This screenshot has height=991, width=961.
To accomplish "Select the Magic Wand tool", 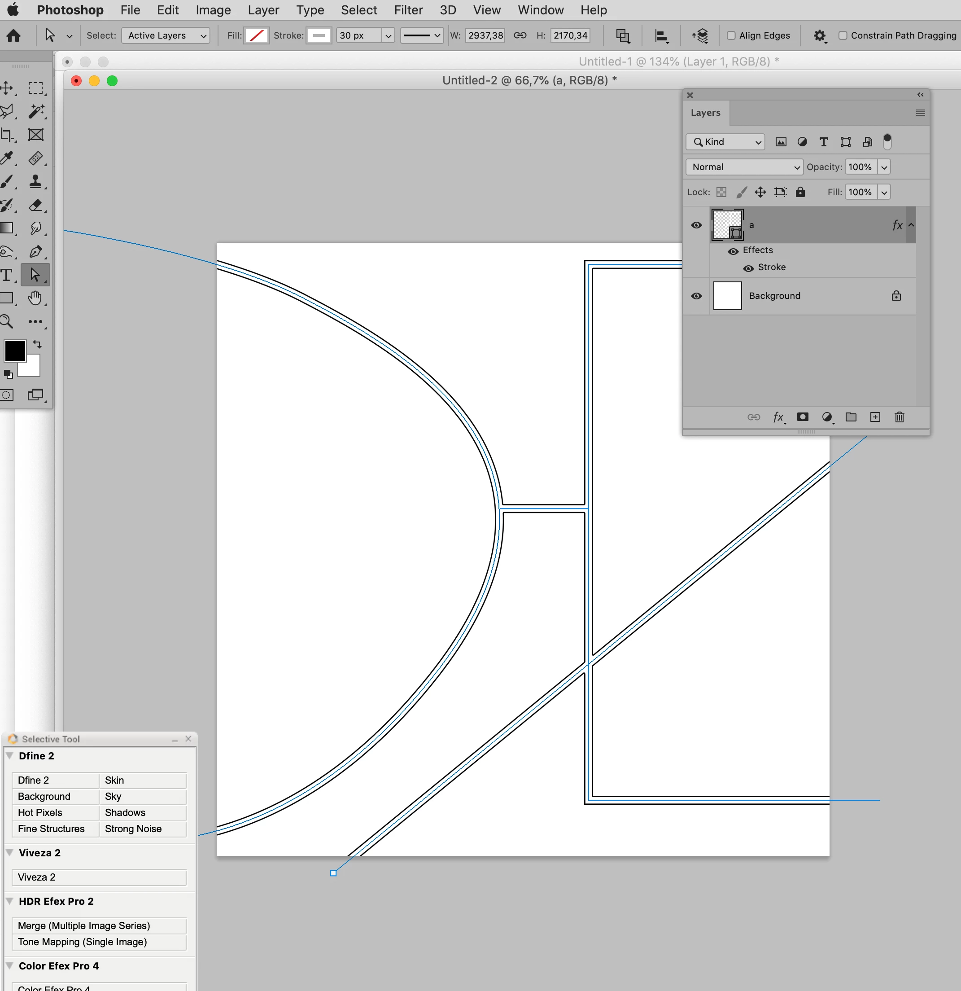I will 36,111.
